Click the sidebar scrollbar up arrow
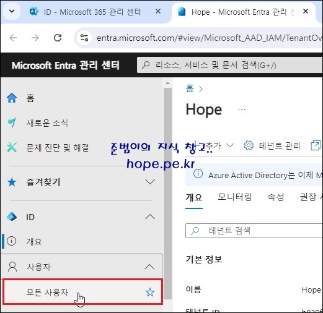This screenshot has width=323, height=313. [x=167, y=83]
